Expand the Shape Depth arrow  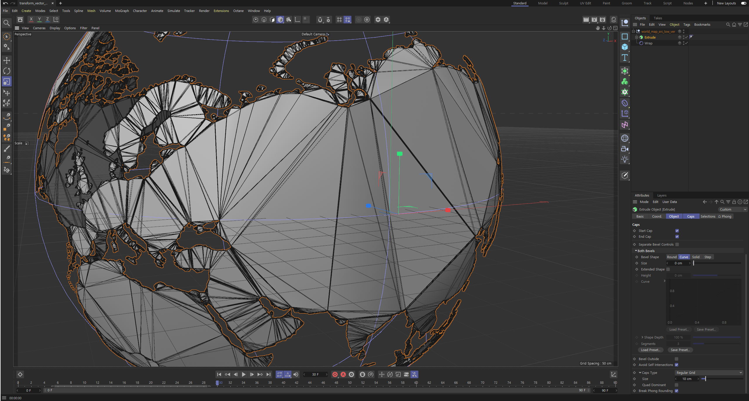[x=642, y=337]
